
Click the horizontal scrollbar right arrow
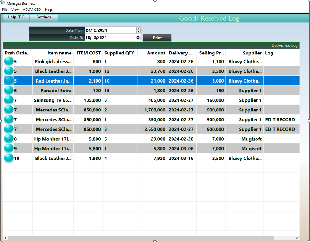(x=297, y=238)
